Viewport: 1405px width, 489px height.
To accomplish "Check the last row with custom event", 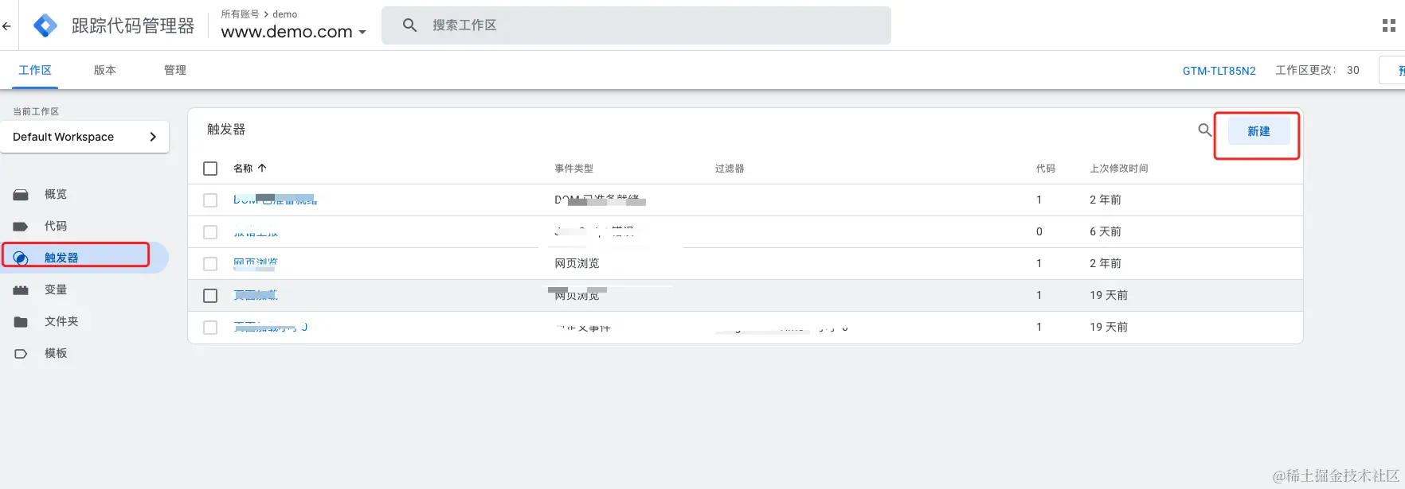I will (x=210, y=328).
